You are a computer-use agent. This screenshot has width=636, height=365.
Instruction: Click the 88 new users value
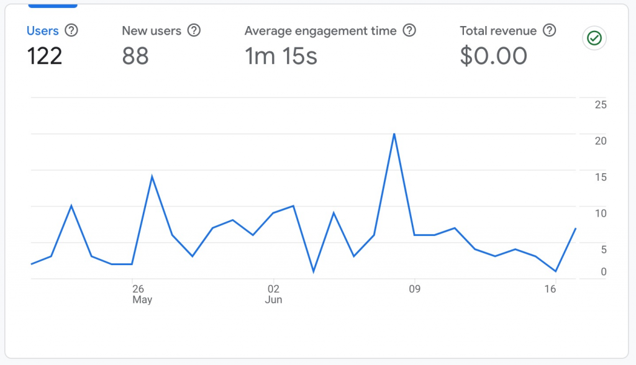[x=135, y=56]
